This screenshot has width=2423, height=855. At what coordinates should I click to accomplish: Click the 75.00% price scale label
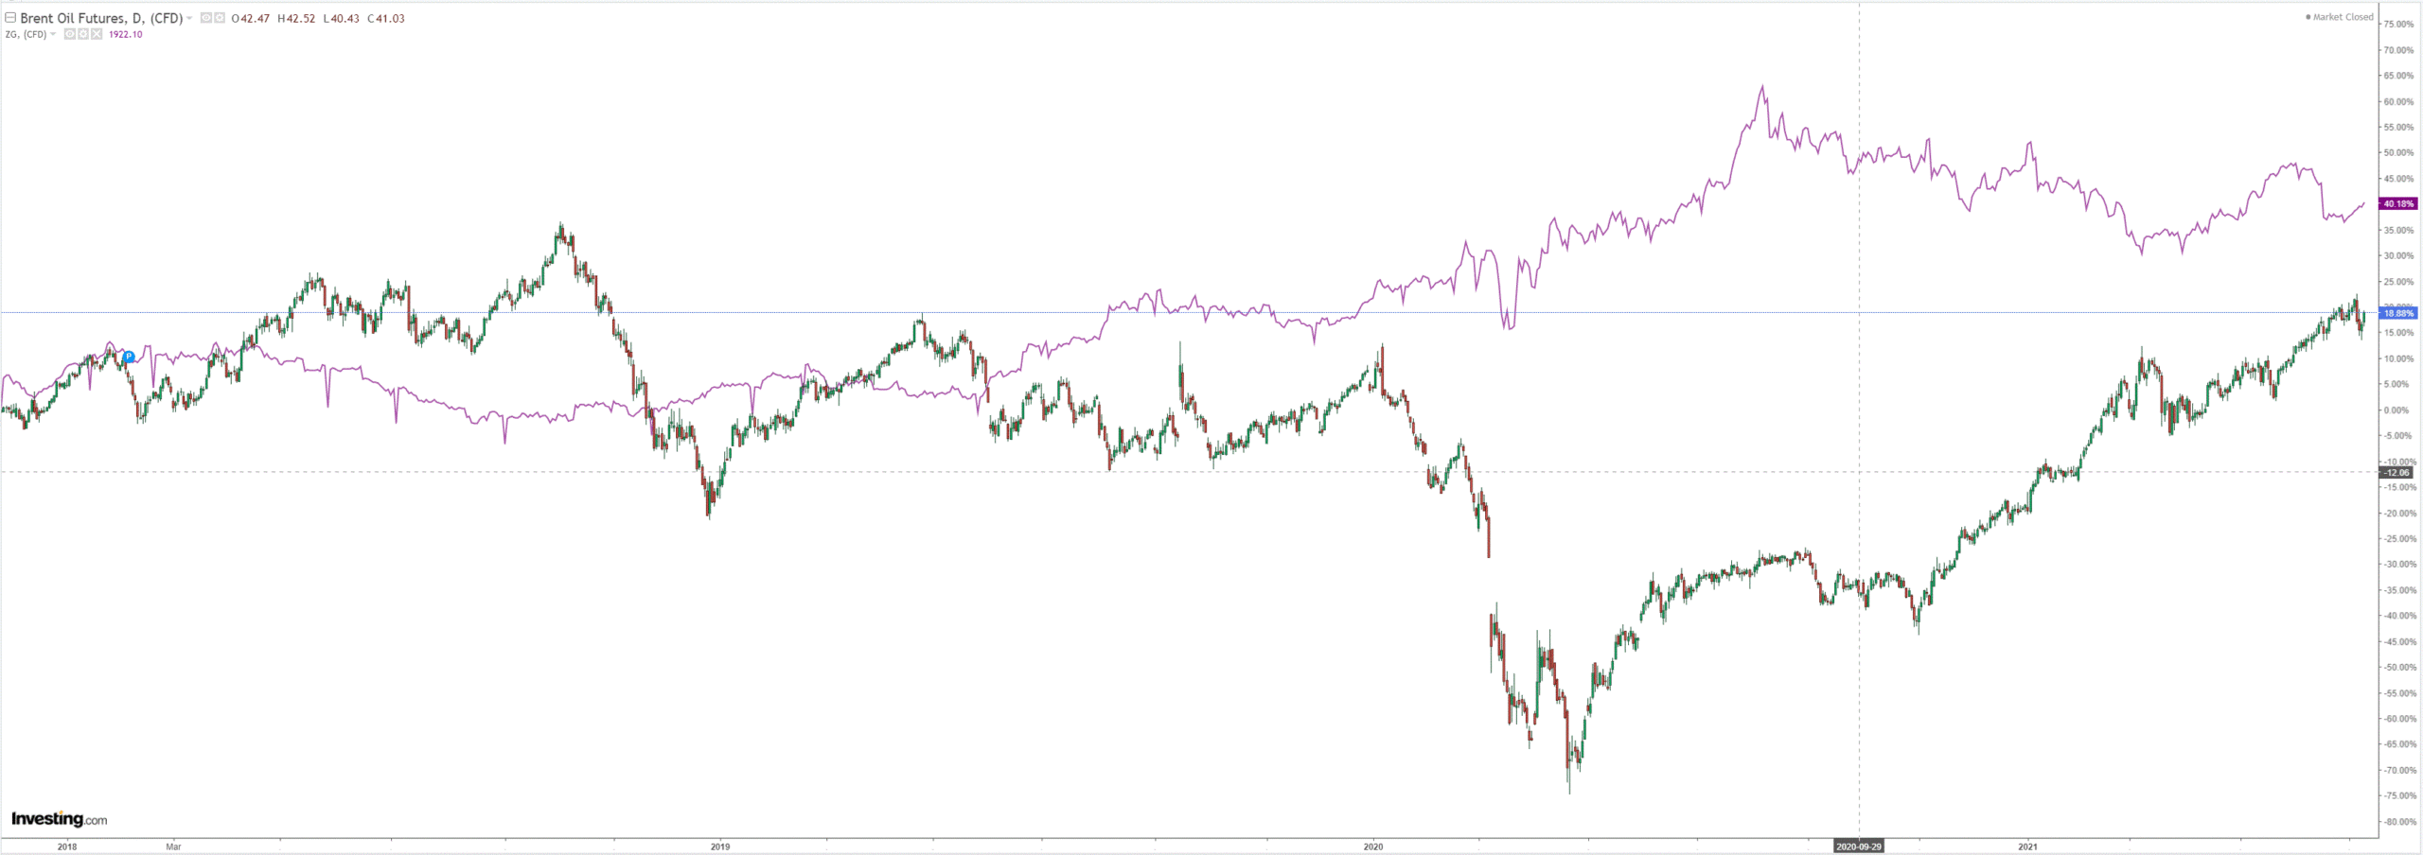[x=2398, y=25]
